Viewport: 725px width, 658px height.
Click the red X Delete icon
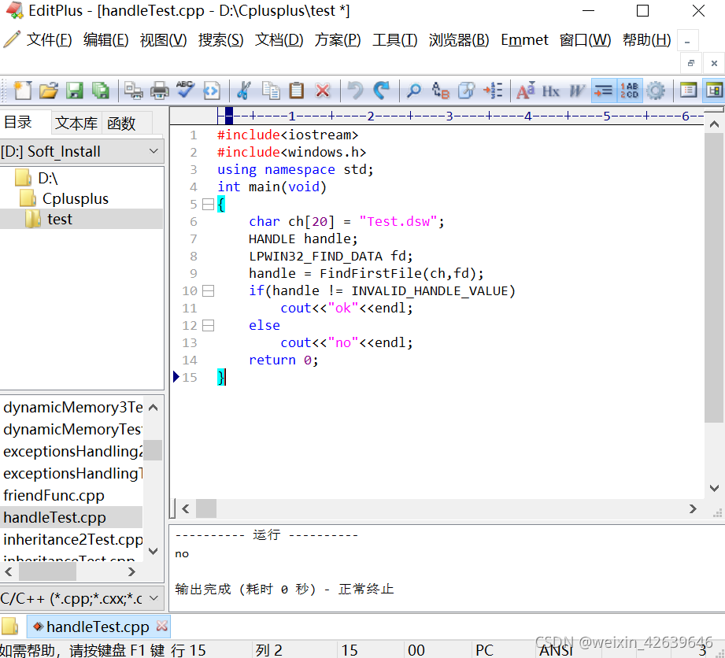point(322,91)
